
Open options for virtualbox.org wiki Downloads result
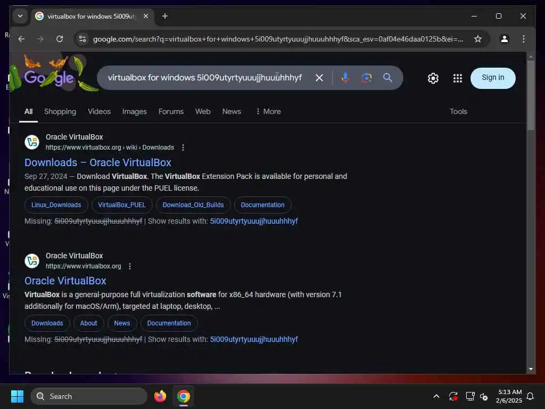(183, 148)
